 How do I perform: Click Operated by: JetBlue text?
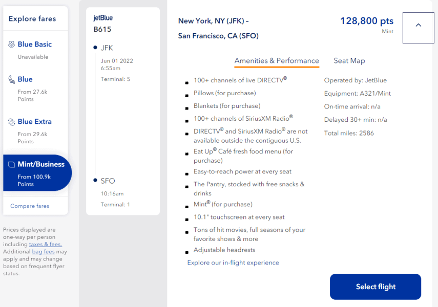click(356, 80)
